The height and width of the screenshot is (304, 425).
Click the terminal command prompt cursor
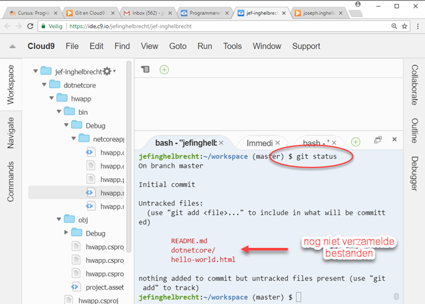(x=298, y=297)
